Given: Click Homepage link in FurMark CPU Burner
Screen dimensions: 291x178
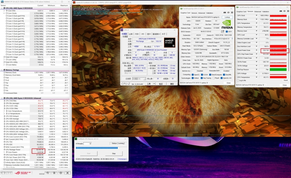Looking at the screenshot, I should [122, 159].
